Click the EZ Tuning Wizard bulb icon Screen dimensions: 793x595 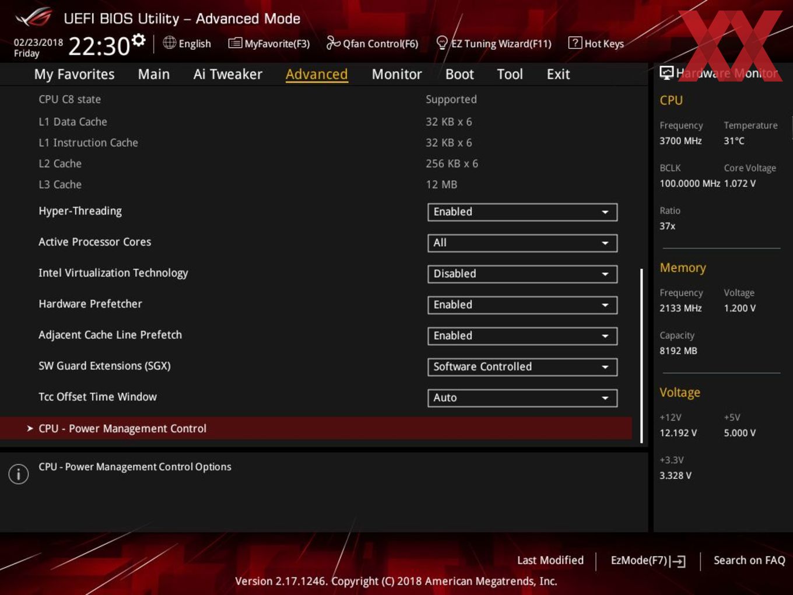[442, 43]
